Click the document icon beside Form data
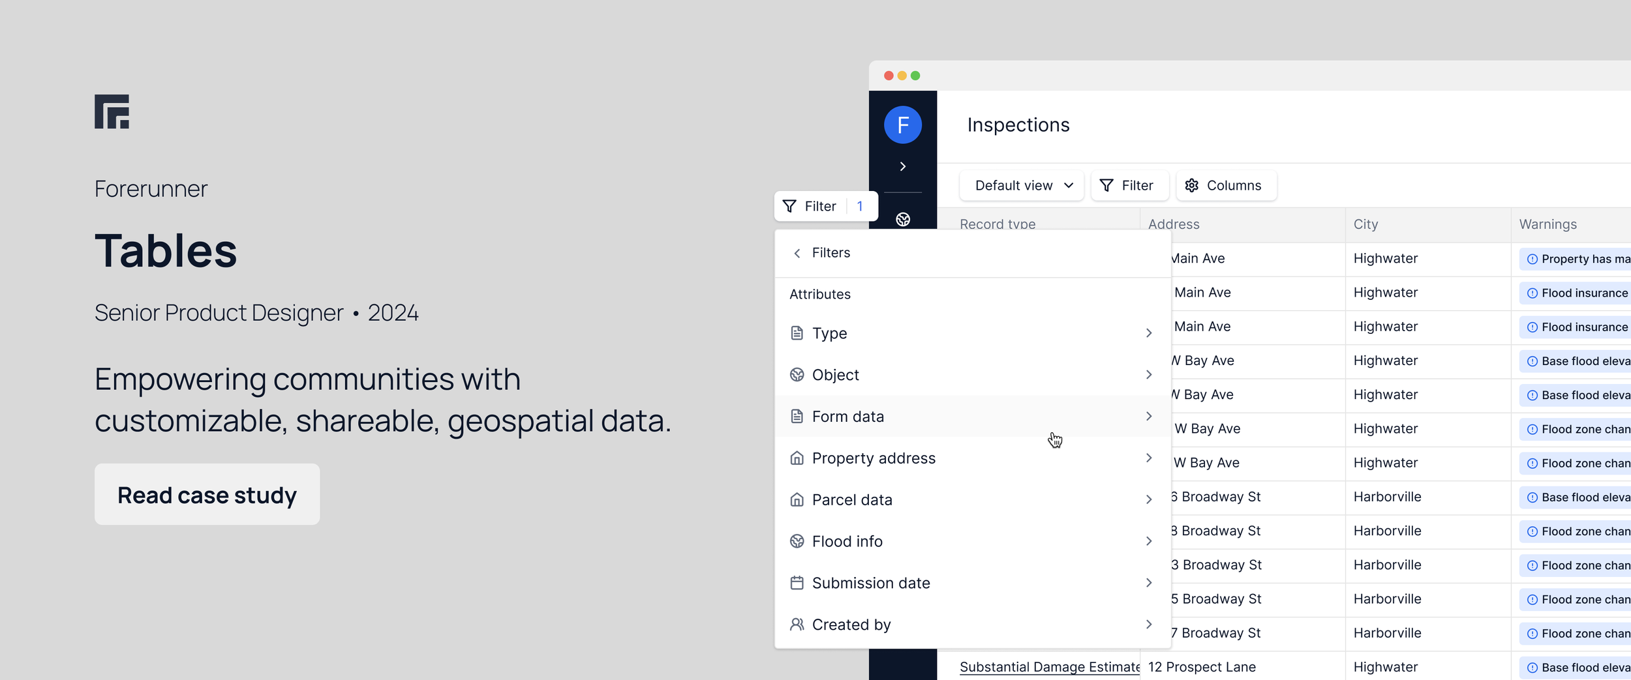This screenshot has width=1631, height=680. (797, 417)
